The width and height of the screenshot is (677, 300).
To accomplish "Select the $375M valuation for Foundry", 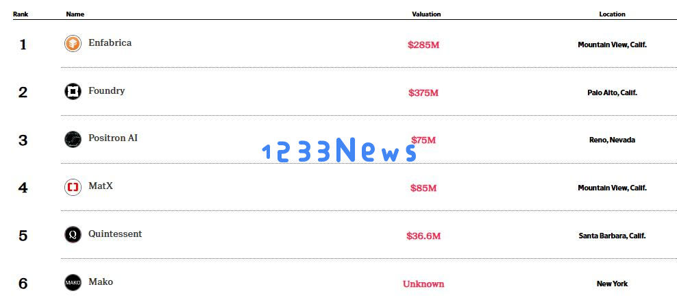I will pos(423,92).
